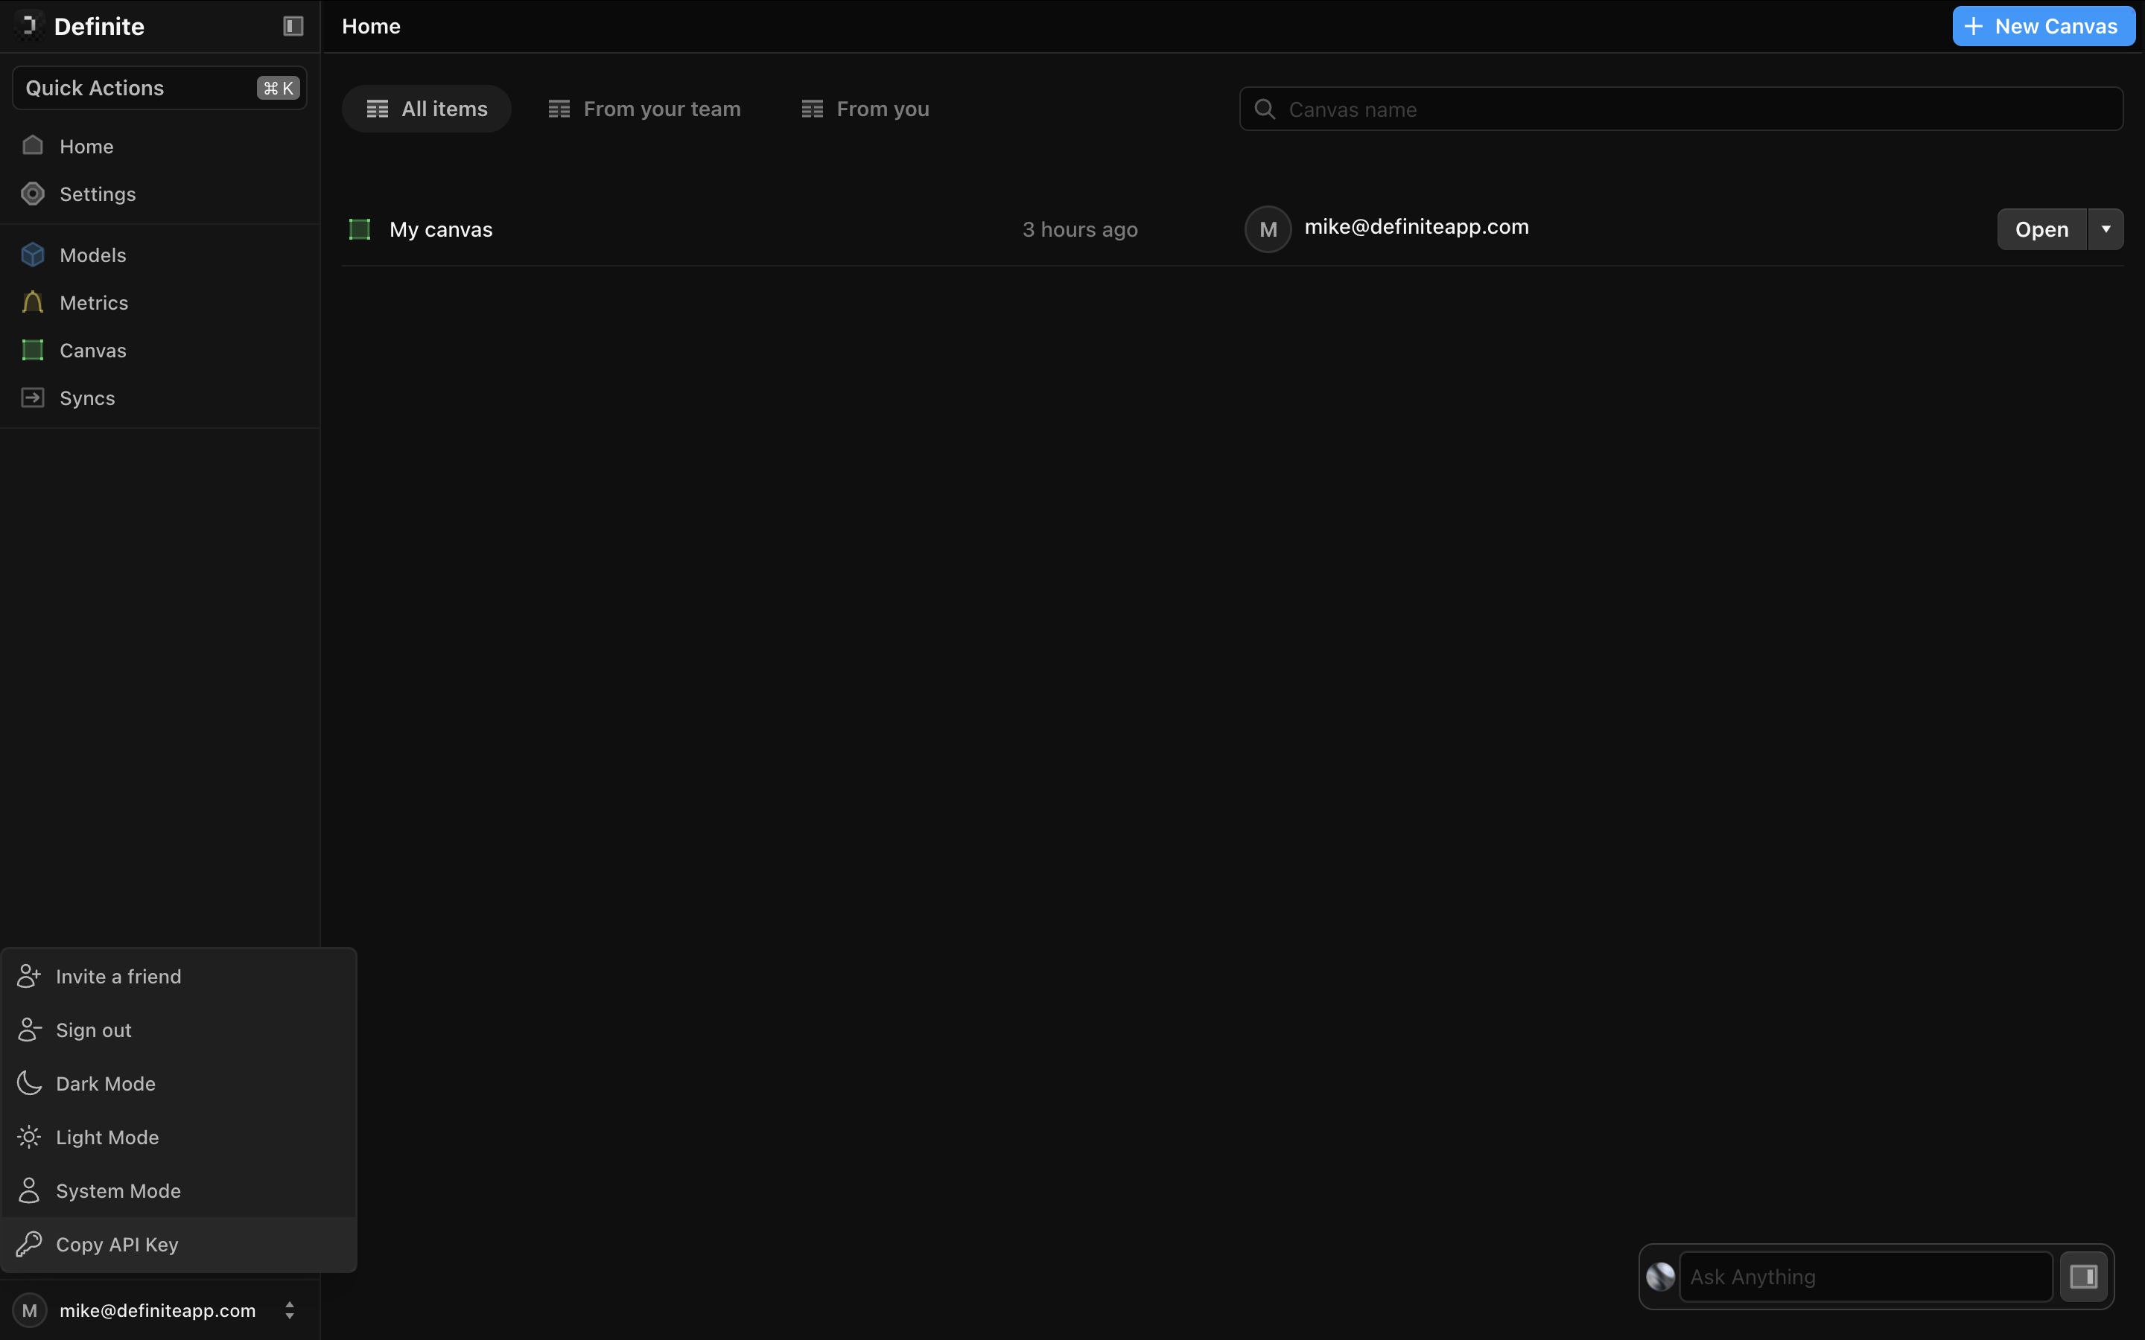The width and height of the screenshot is (2145, 1340).
Task: Toggle the chat side panel icon
Action: pos(2083,1276)
